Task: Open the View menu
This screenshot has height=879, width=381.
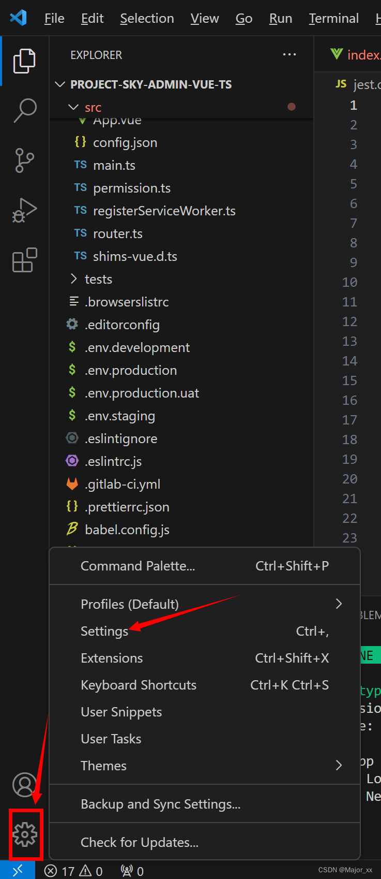Action: point(205,19)
